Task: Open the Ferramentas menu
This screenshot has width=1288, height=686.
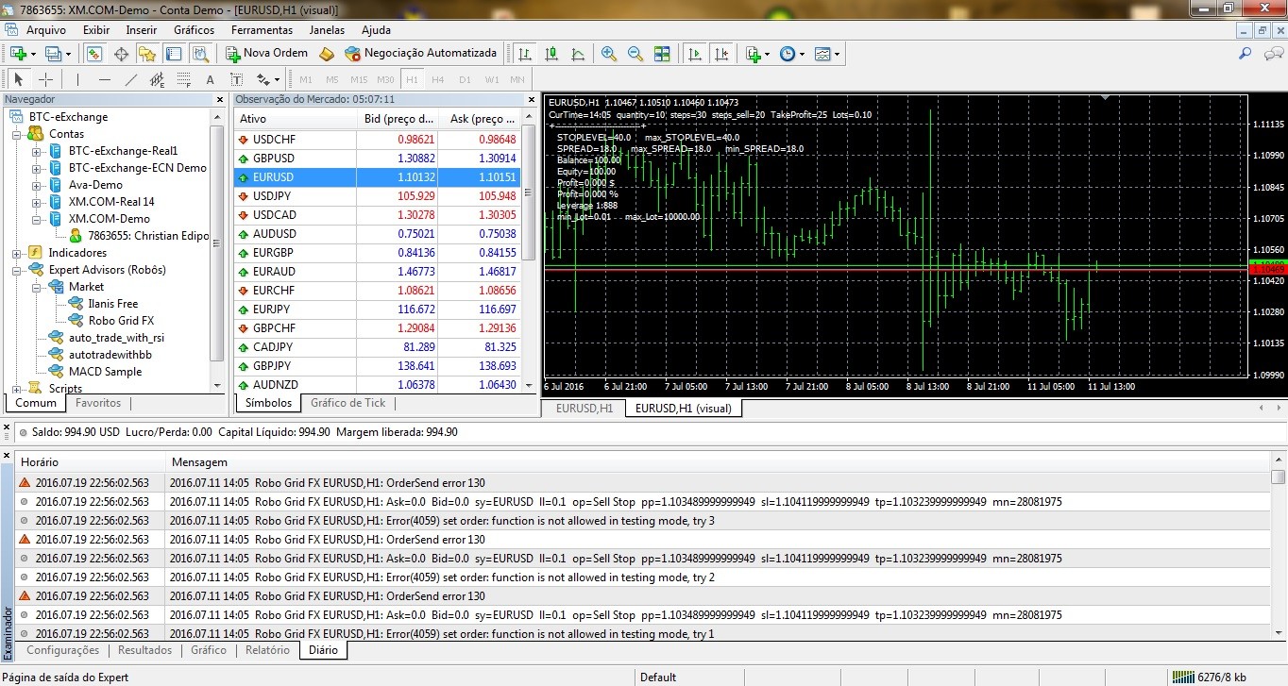Action: (x=262, y=30)
